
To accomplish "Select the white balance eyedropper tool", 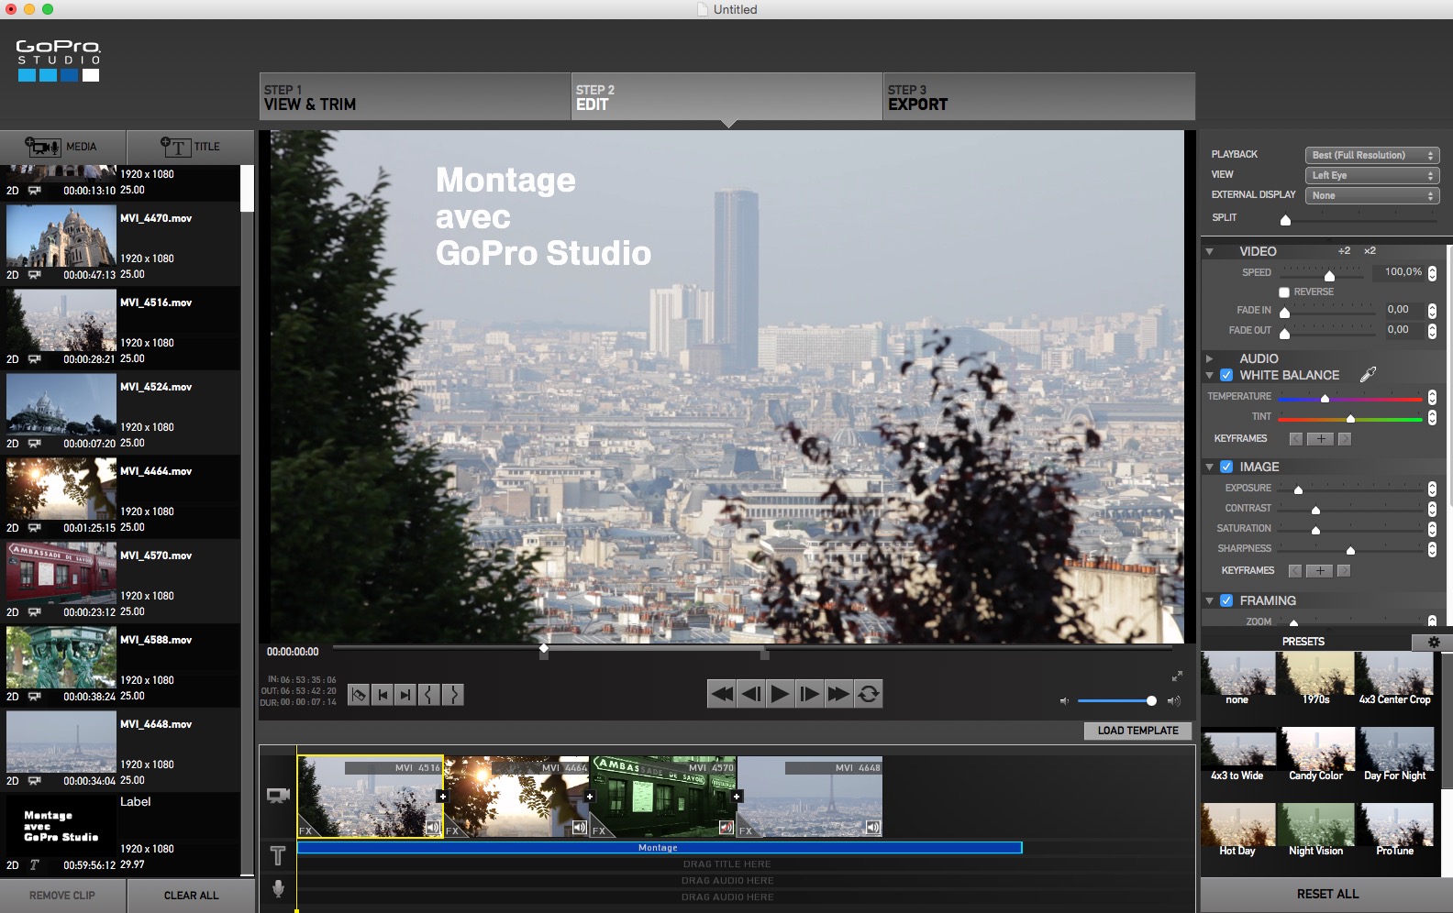I will tap(1368, 374).
